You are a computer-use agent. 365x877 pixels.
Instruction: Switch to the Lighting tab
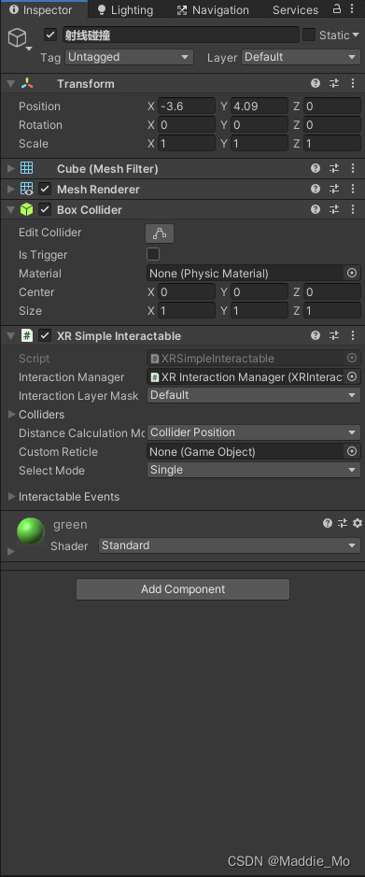pyautogui.click(x=125, y=10)
